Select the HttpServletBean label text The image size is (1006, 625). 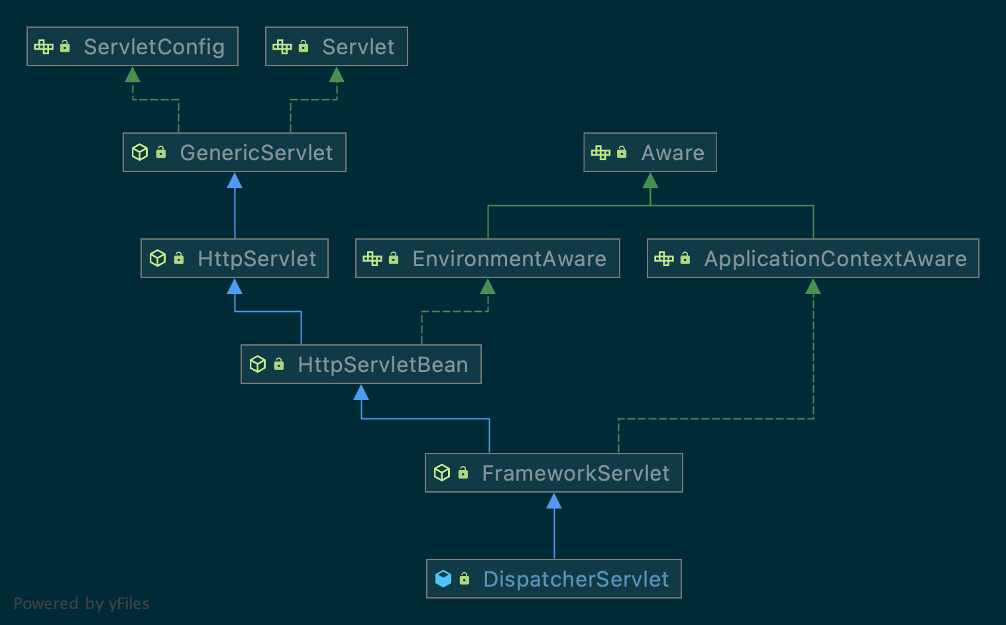pos(383,365)
